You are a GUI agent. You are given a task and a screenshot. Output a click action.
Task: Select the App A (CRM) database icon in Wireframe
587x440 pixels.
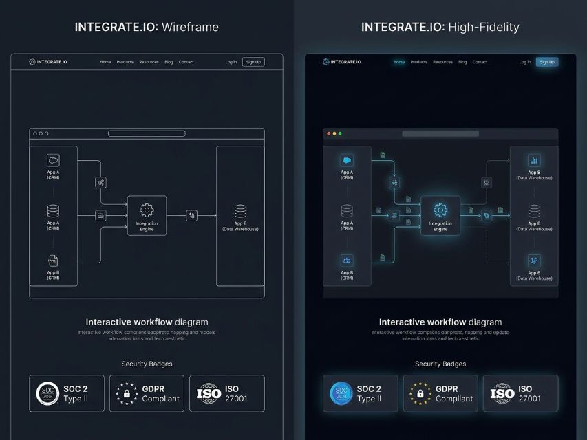[x=53, y=211]
